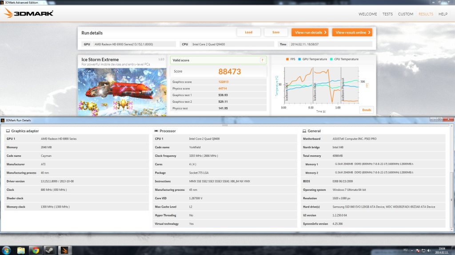Click the Operating system Windows 7 row
Screen dimensions: 455x255
[x=373, y=190]
